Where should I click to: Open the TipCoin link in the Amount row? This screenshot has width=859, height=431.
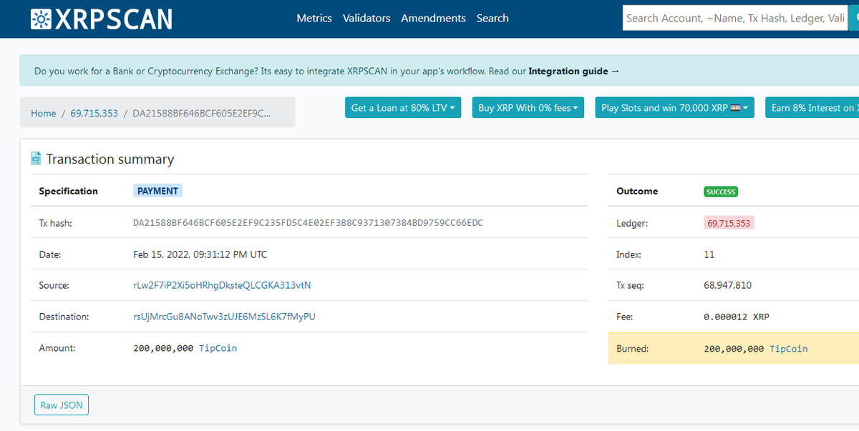point(218,348)
